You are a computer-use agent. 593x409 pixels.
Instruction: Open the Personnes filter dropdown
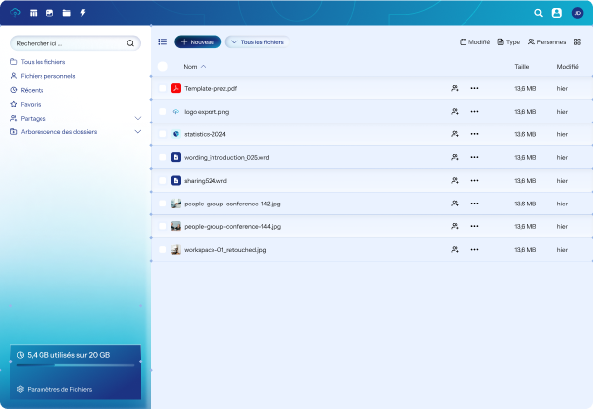tap(548, 41)
